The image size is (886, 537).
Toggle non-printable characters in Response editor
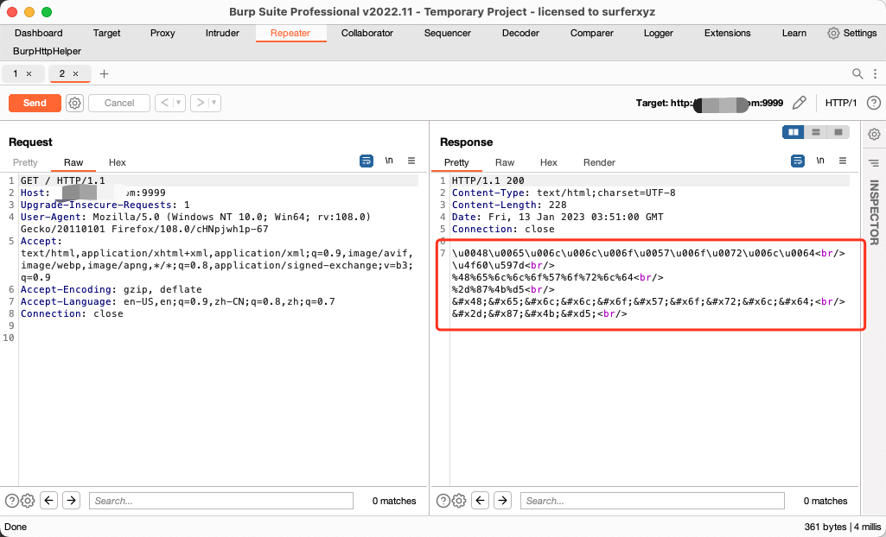point(820,161)
